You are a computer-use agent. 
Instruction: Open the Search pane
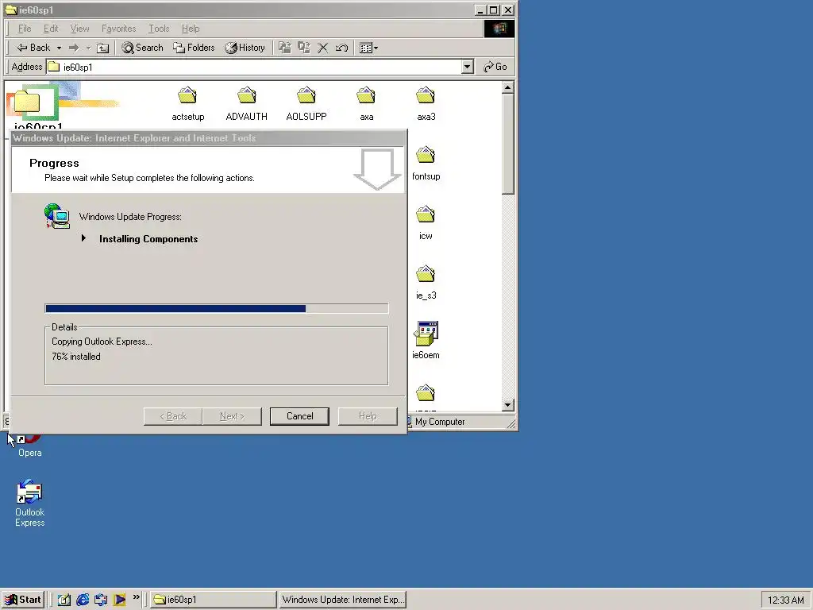[143, 48]
